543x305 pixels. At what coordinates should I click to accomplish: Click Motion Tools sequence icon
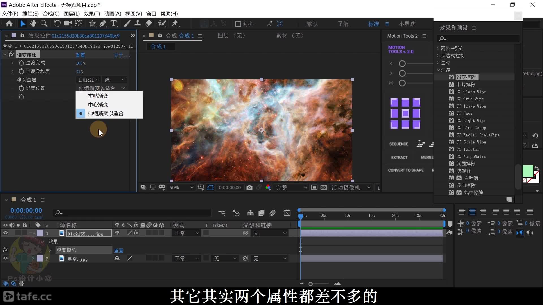coord(421,144)
